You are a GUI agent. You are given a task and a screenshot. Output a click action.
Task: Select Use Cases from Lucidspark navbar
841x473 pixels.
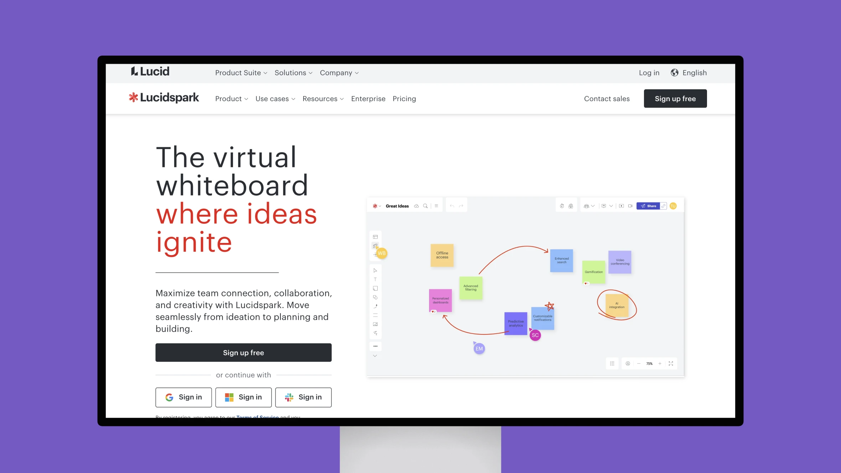click(x=275, y=98)
